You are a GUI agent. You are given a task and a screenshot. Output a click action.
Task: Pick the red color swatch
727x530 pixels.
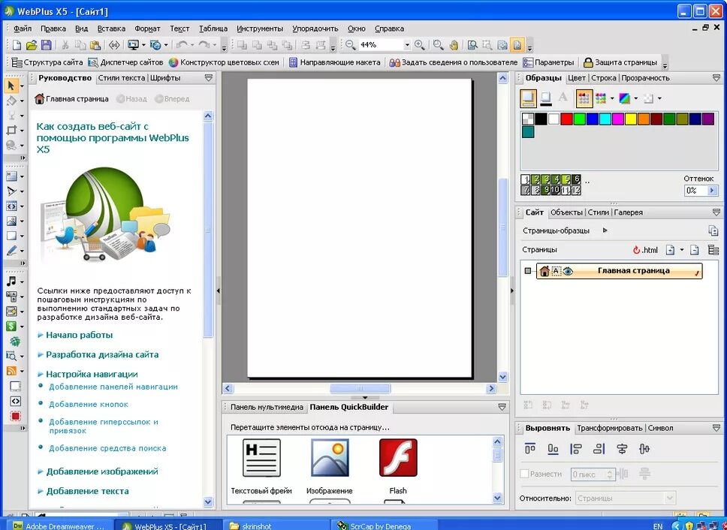point(566,119)
